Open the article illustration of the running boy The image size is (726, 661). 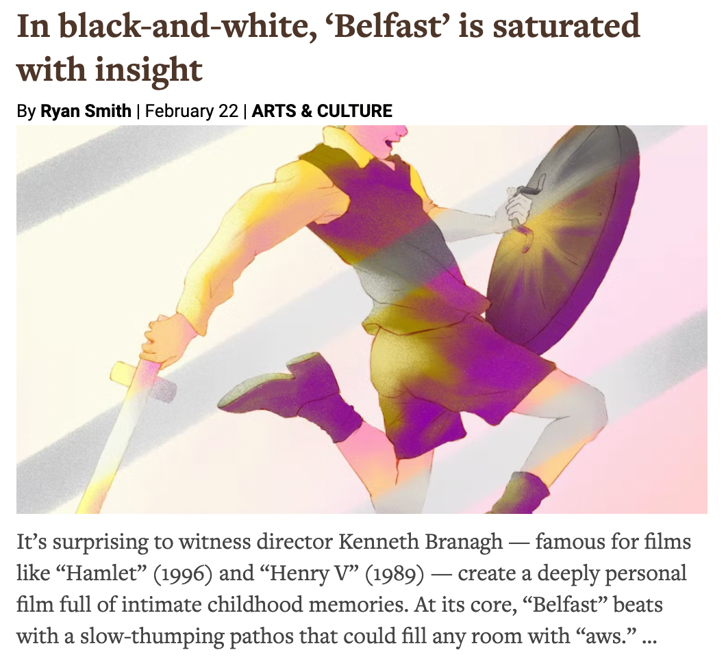click(x=362, y=319)
